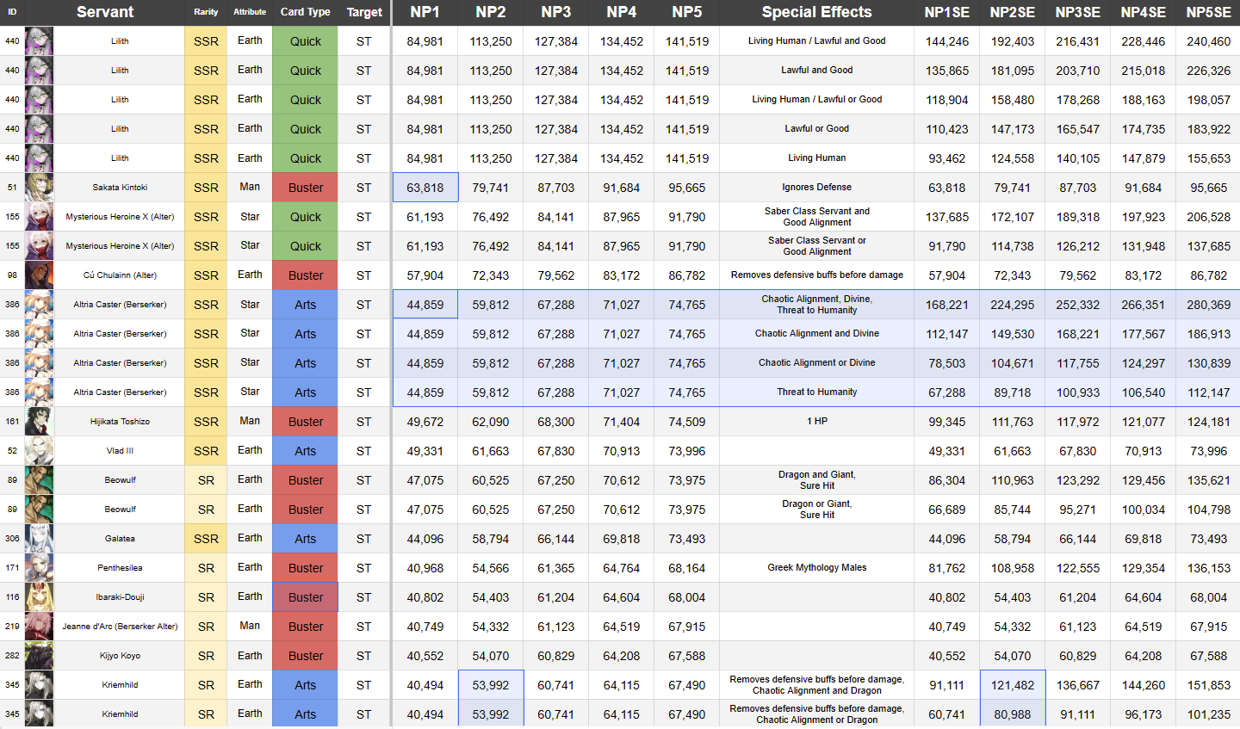Click the Kijyo Koyo name cell

[x=120, y=656]
